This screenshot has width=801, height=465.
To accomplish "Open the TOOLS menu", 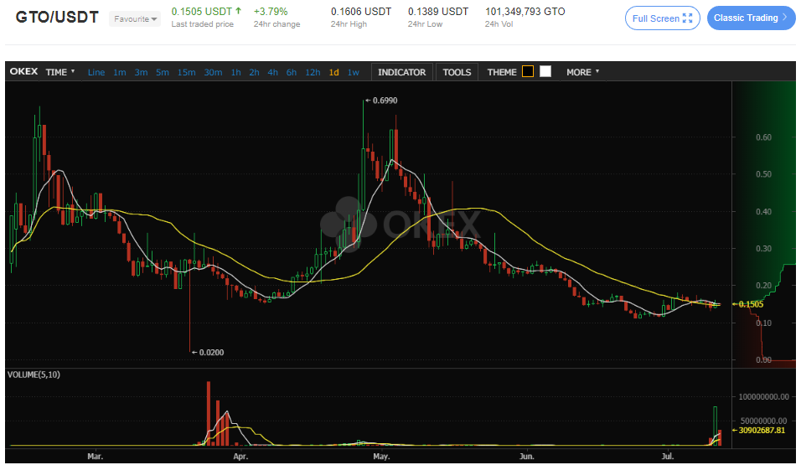I will [457, 72].
